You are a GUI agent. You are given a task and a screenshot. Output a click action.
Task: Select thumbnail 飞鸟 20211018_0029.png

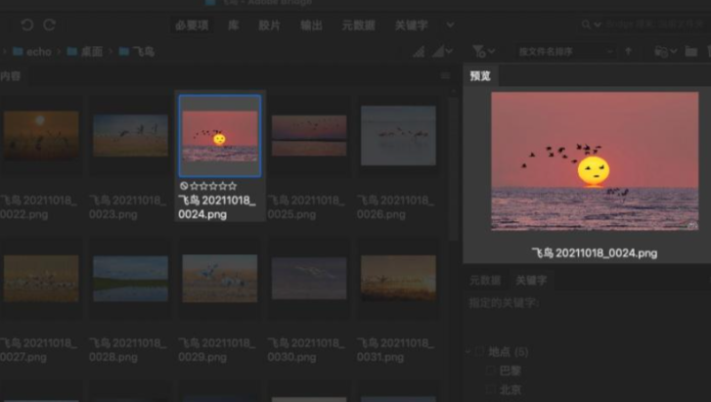click(220, 278)
